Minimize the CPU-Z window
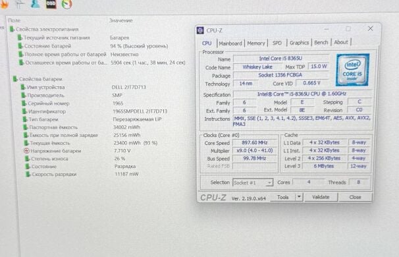 click(x=327, y=29)
